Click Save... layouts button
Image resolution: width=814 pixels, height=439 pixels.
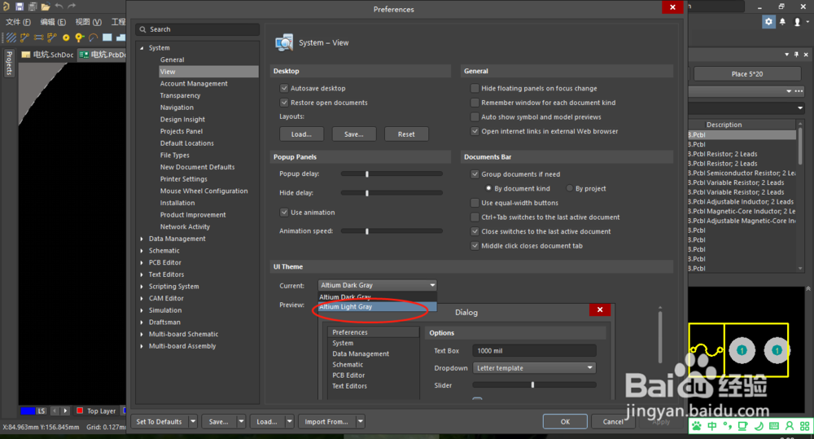[x=353, y=134]
